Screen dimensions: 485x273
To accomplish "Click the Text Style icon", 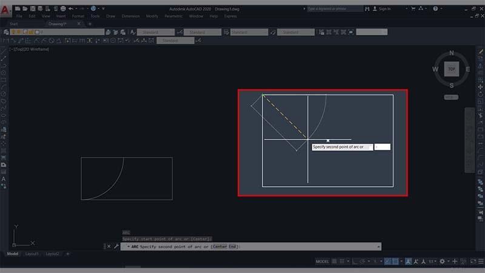I will tap(133, 32).
